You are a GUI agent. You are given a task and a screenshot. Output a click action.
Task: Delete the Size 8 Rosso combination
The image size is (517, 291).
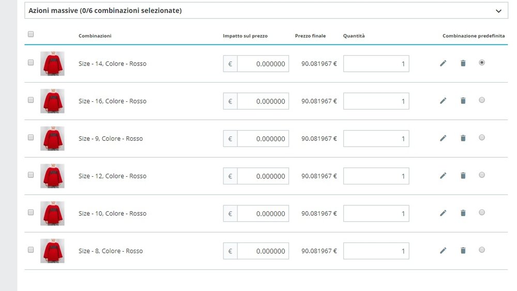pyautogui.click(x=463, y=251)
